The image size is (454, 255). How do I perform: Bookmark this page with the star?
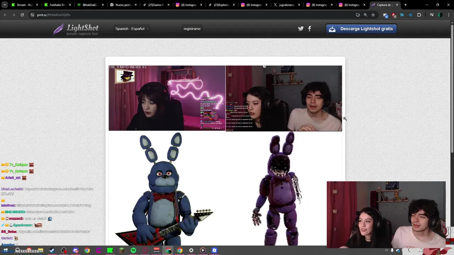pyautogui.click(x=373, y=15)
